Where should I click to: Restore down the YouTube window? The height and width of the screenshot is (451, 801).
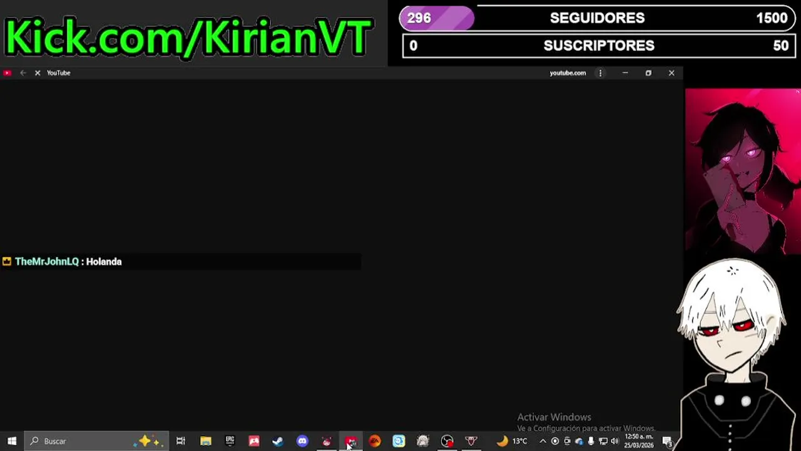pyautogui.click(x=648, y=73)
